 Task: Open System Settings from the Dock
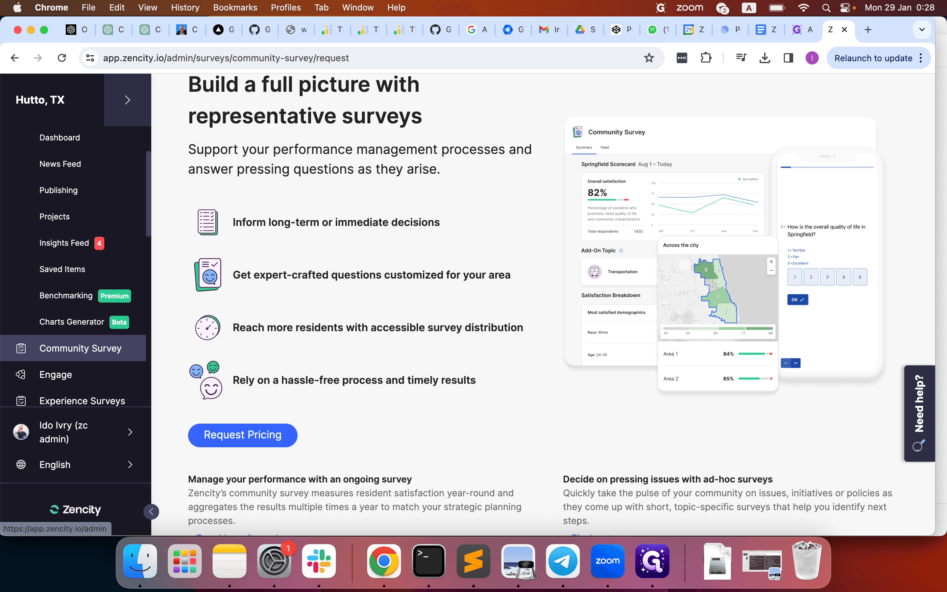(x=274, y=561)
